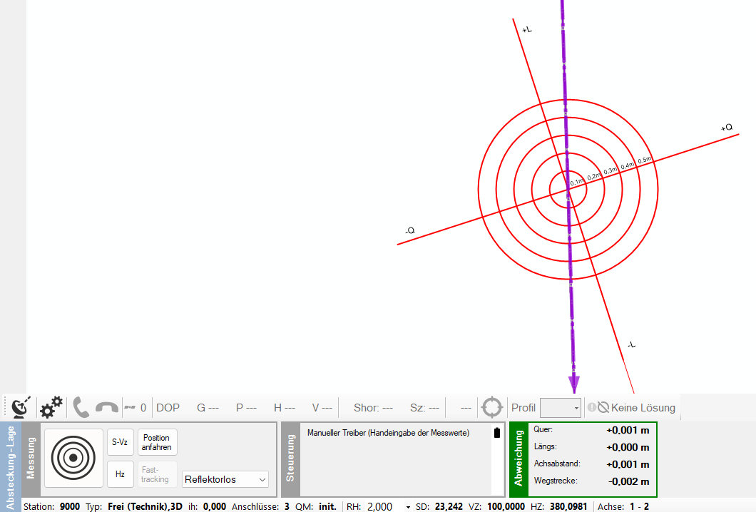Viewport: 756px width, 512px height.
Task: Click the battery status icon
Action: 497,433
